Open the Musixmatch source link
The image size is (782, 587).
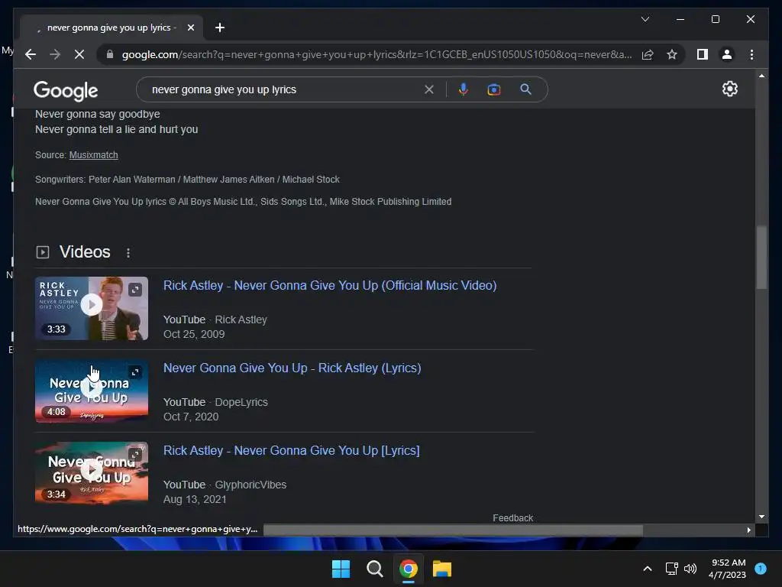94,154
